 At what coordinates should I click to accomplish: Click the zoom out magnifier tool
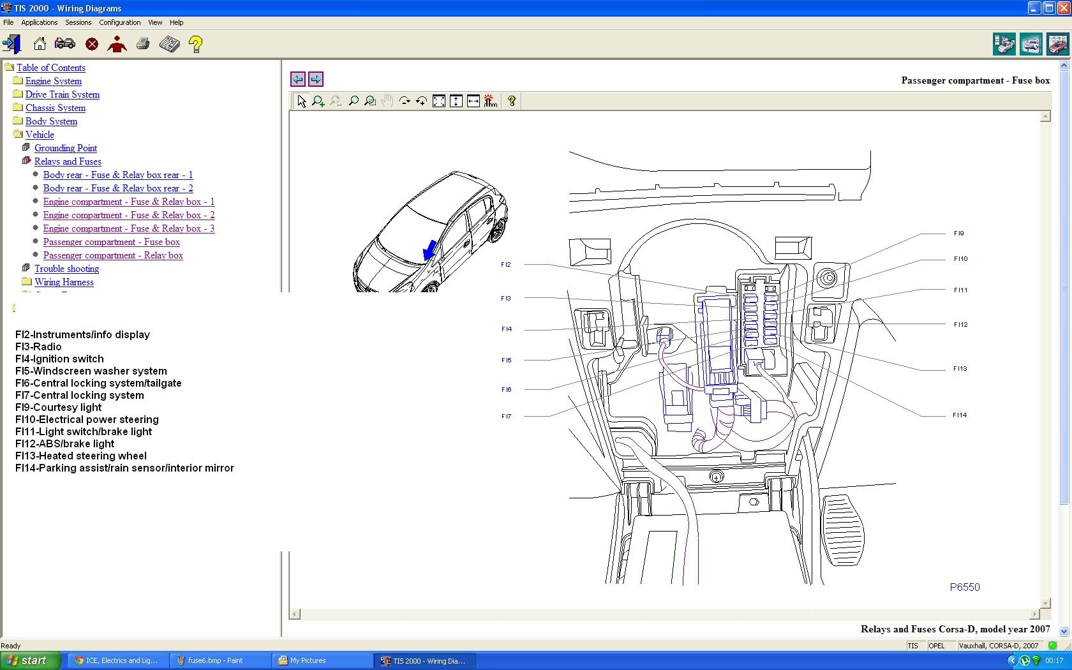(x=336, y=101)
